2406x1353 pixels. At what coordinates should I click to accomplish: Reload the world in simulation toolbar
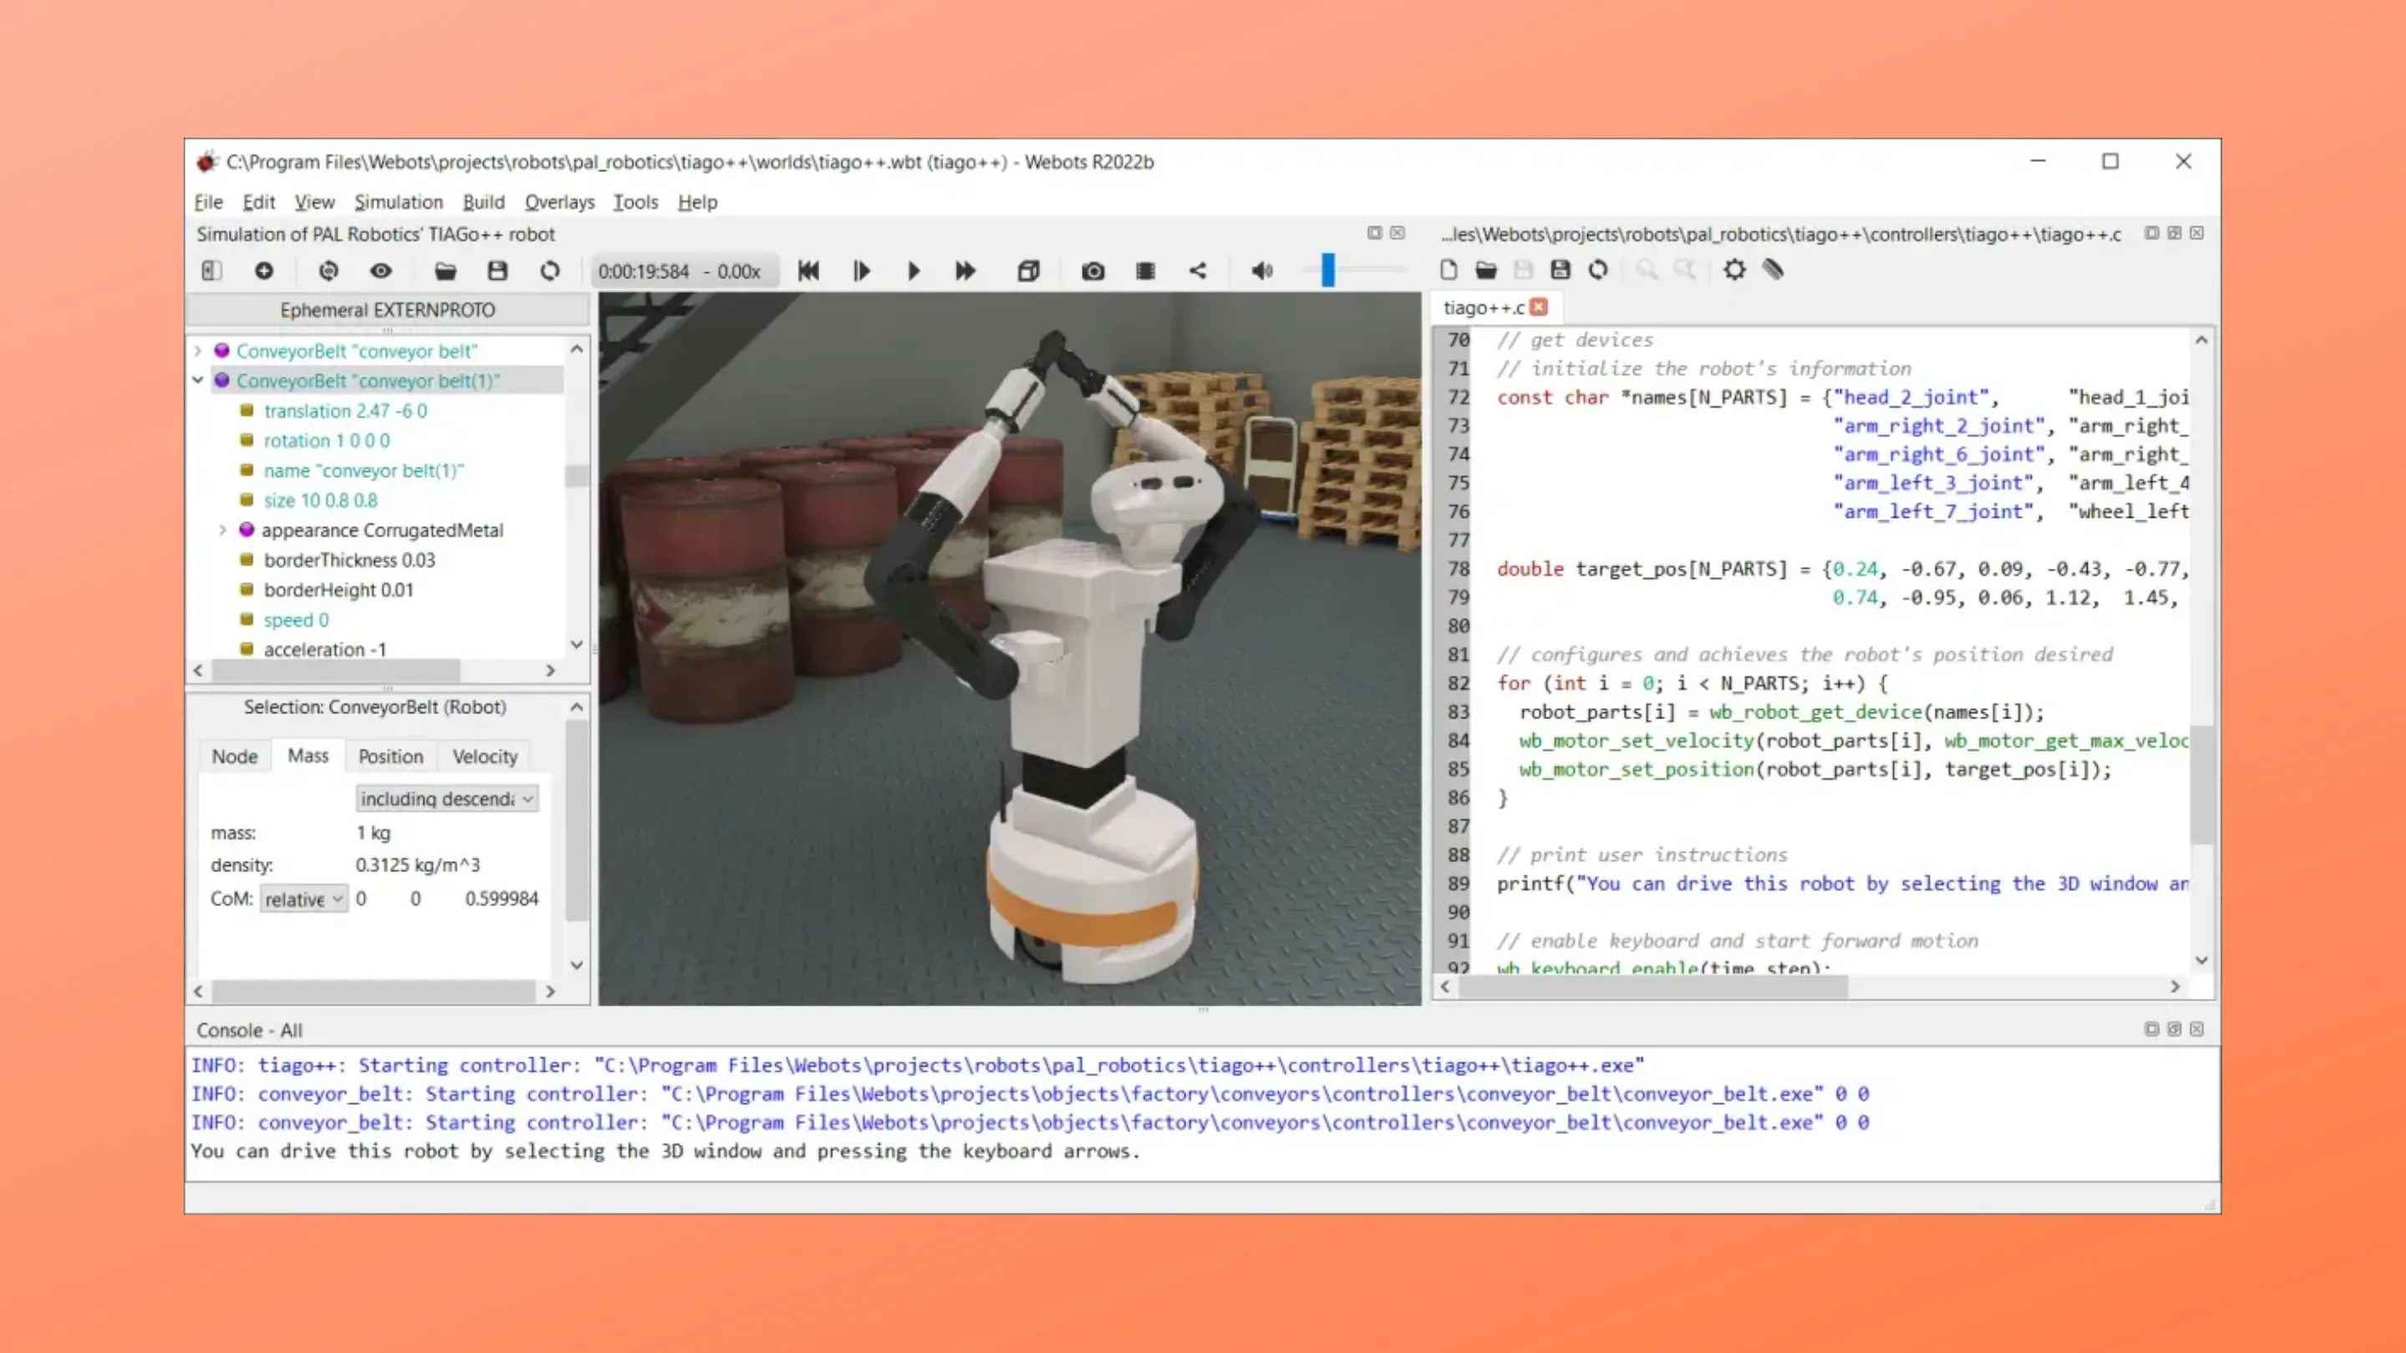pyautogui.click(x=551, y=271)
